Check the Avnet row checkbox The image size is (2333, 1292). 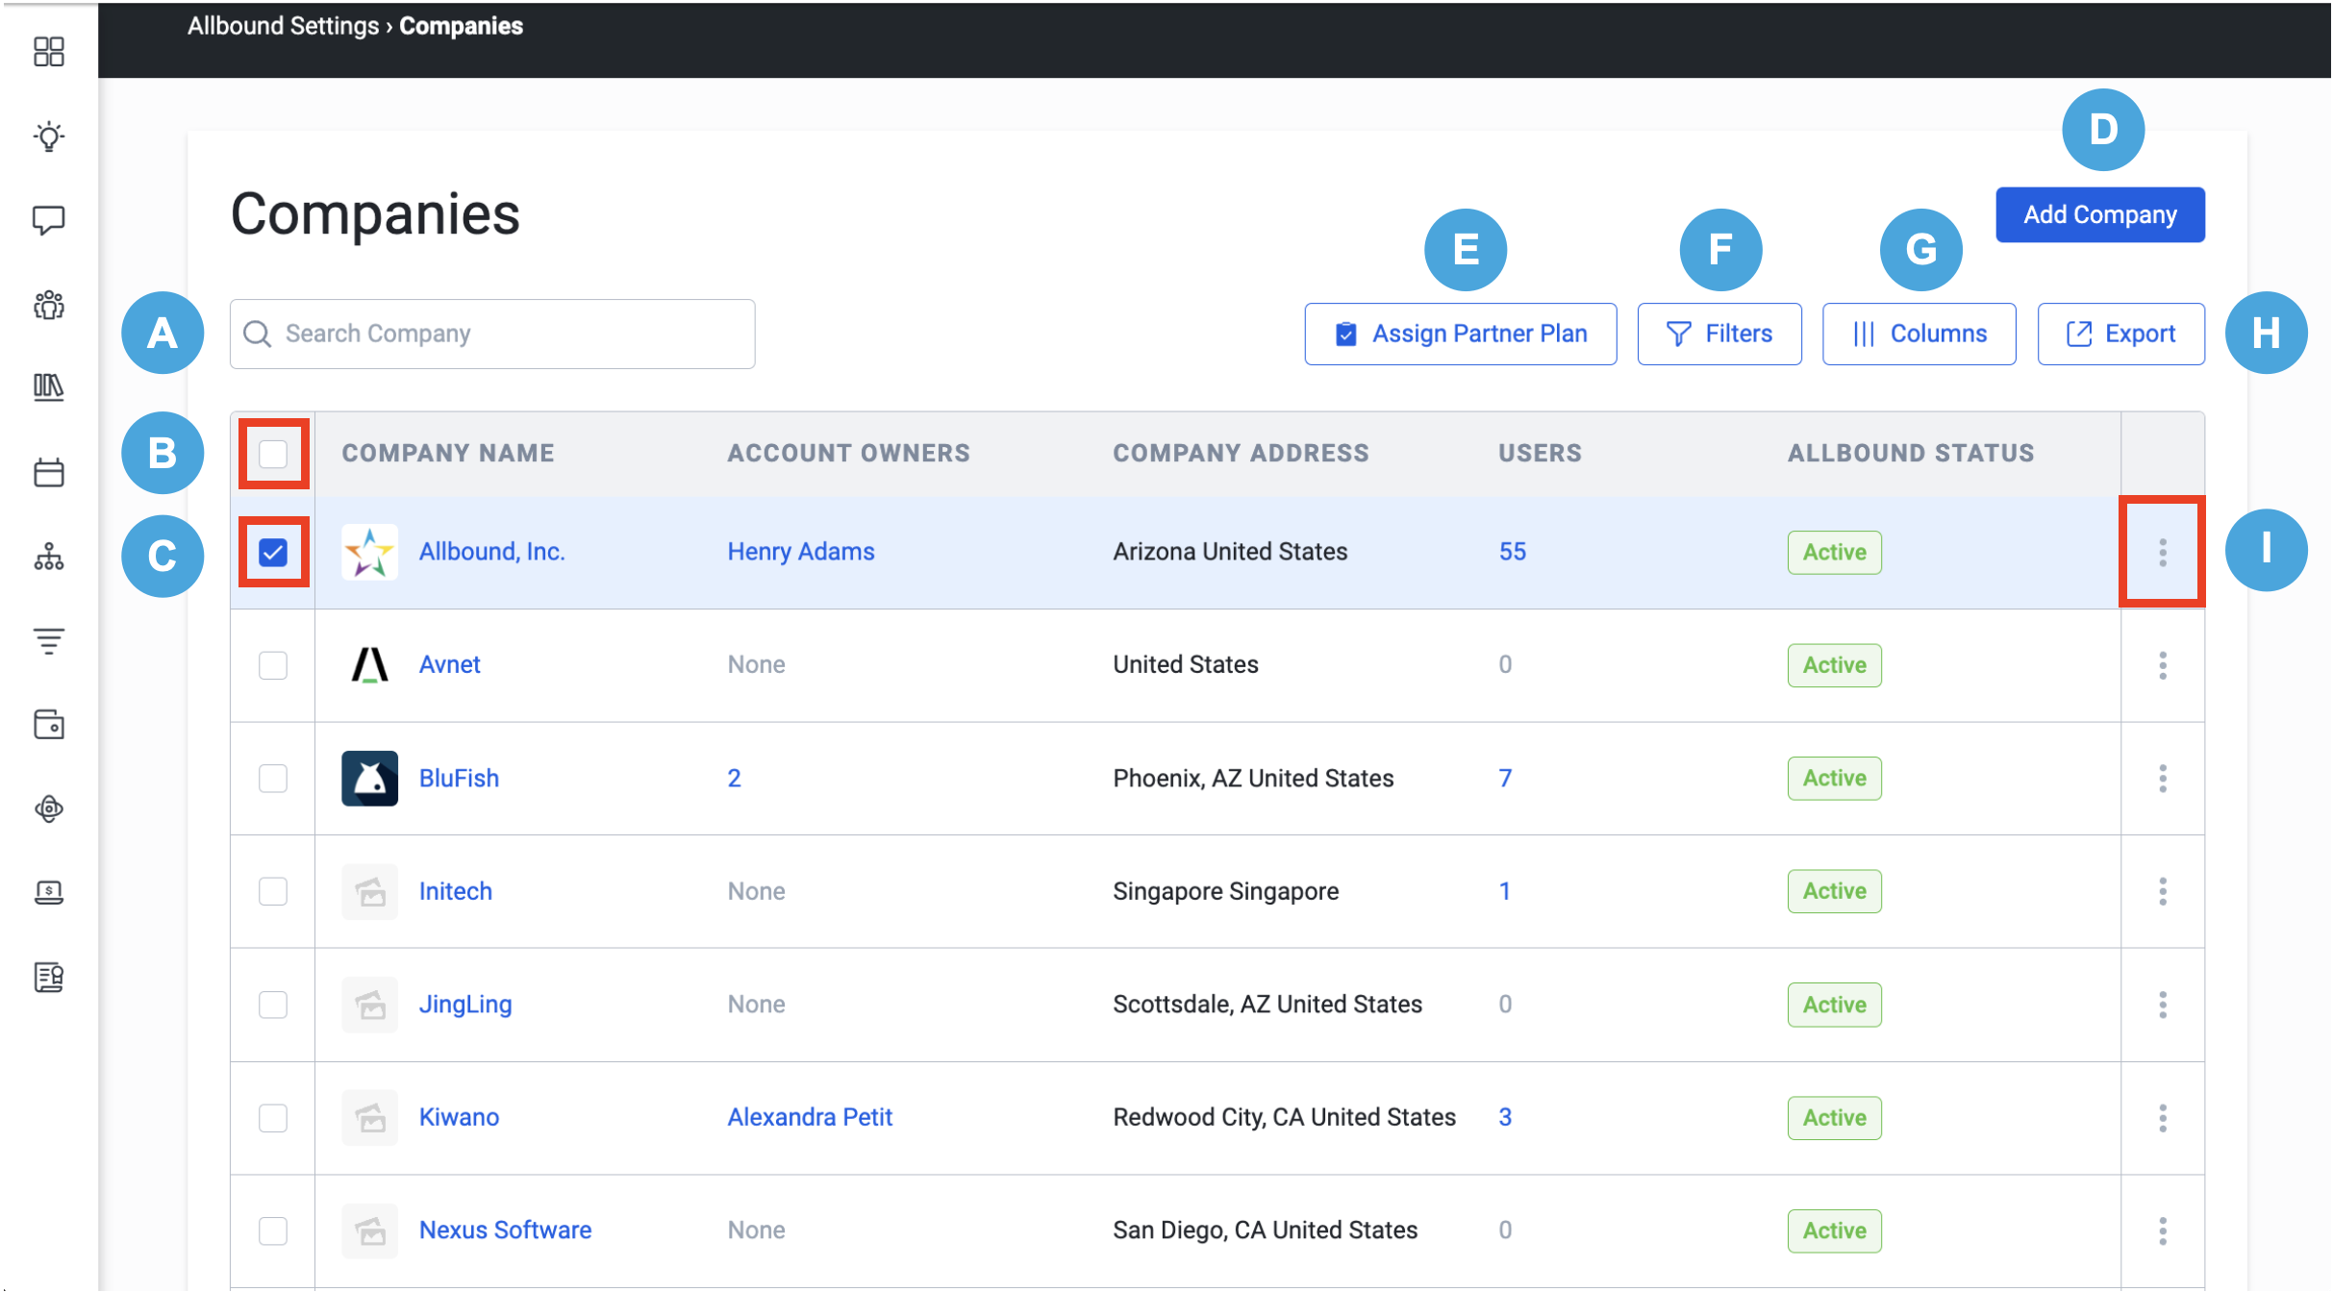click(x=273, y=665)
